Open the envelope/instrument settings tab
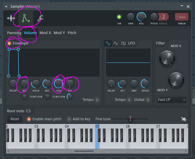Screen dimensions: 195x159 pos(26,18)
